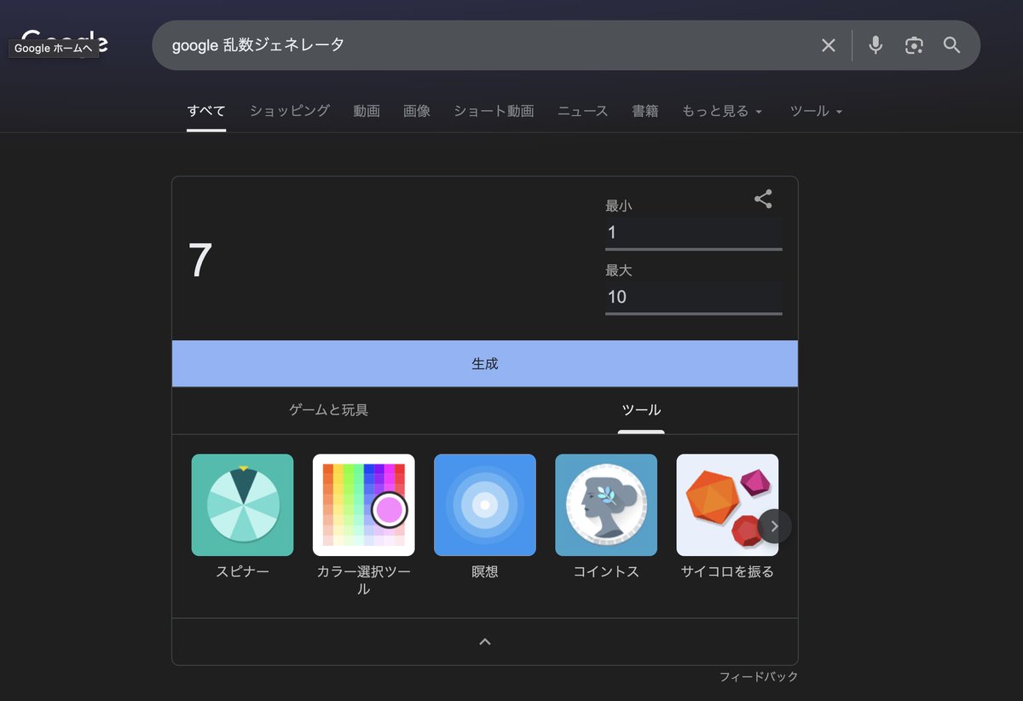
Task: Launch the 瞑想 breathing exercise tool
Action: (485, 505)
